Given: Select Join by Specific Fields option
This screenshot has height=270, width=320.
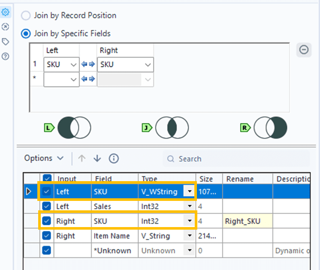Looking at the screenshot, I should (26, 33).
